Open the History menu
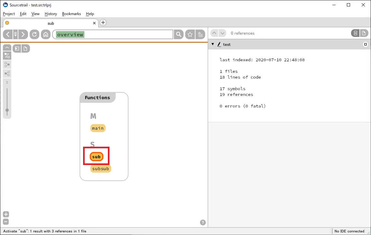The width and height of the screenshot is (371, 235). click(51, 14)
